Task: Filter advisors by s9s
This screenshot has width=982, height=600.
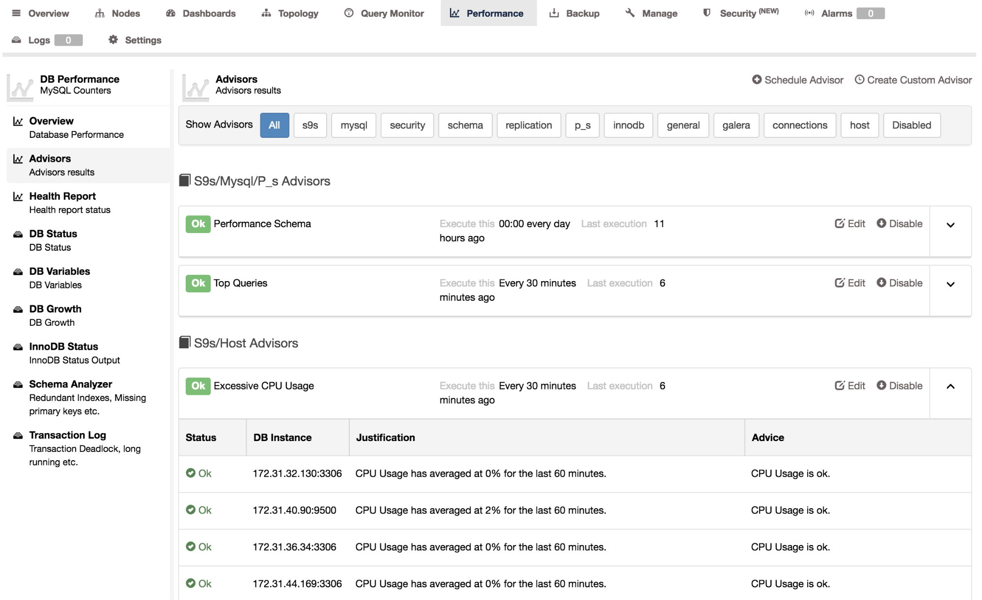Action: (x=310, y=125)
